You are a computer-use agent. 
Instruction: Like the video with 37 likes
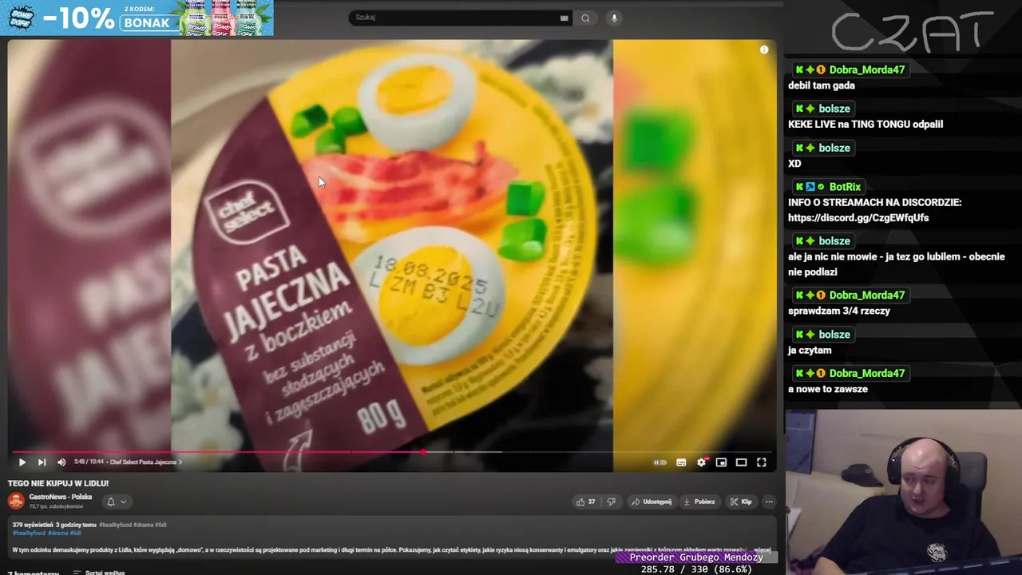[x=586, y=502]
